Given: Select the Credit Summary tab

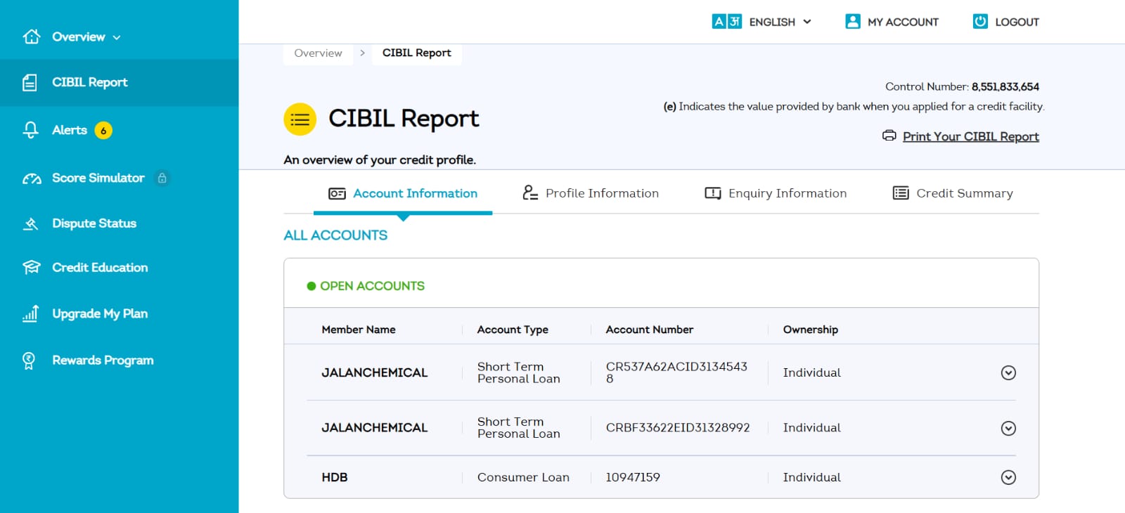Looking at the screenshot, I should pyautogui.click(x=953, y=193).
